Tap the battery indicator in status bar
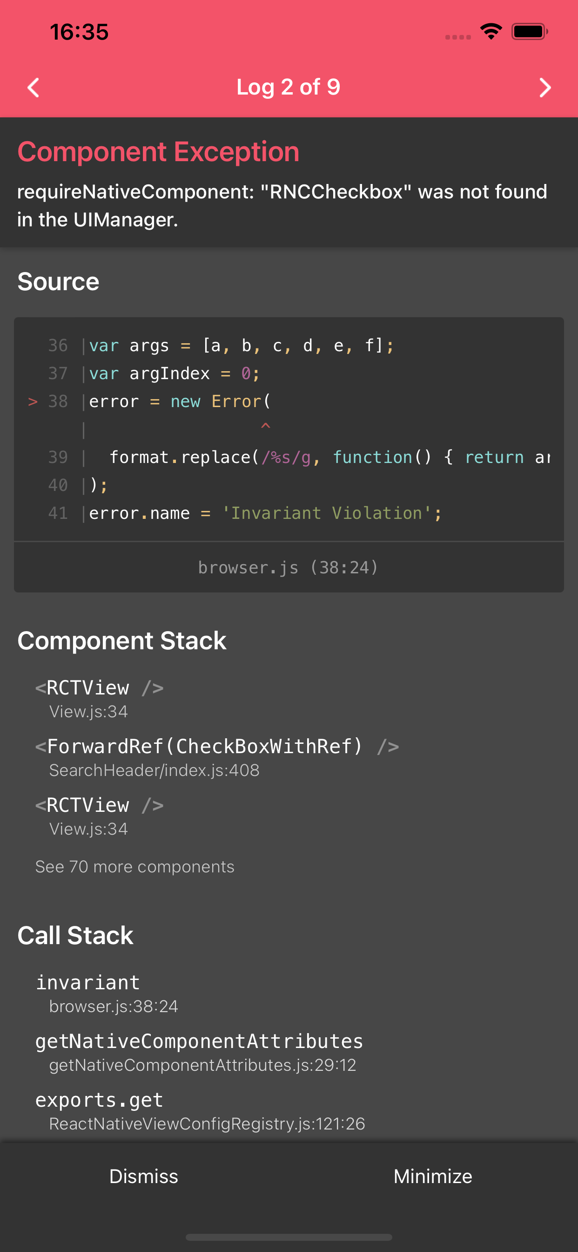 pyautogui.click(x=530, y=31)
